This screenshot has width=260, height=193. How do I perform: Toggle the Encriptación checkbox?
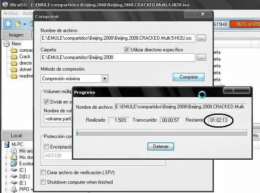pyautogui.click(x=46, y=146)
